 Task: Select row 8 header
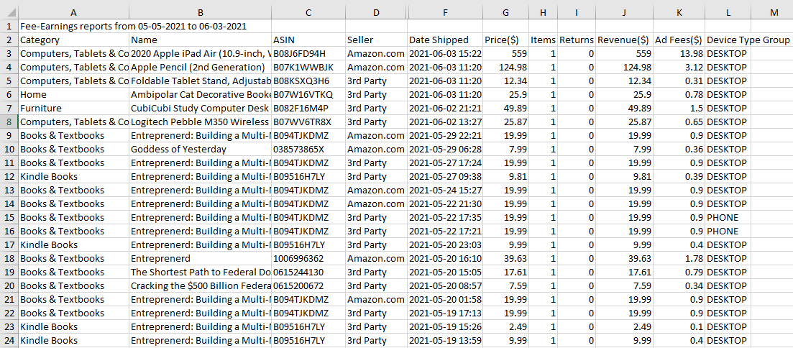pos(9,122)
